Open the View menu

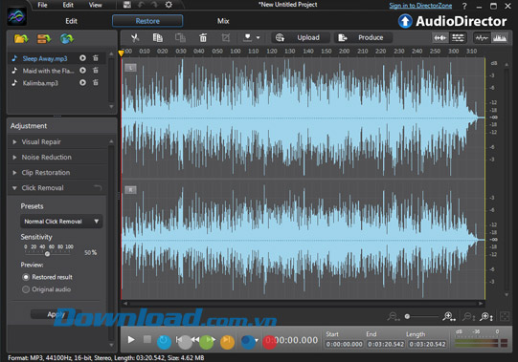95,5
